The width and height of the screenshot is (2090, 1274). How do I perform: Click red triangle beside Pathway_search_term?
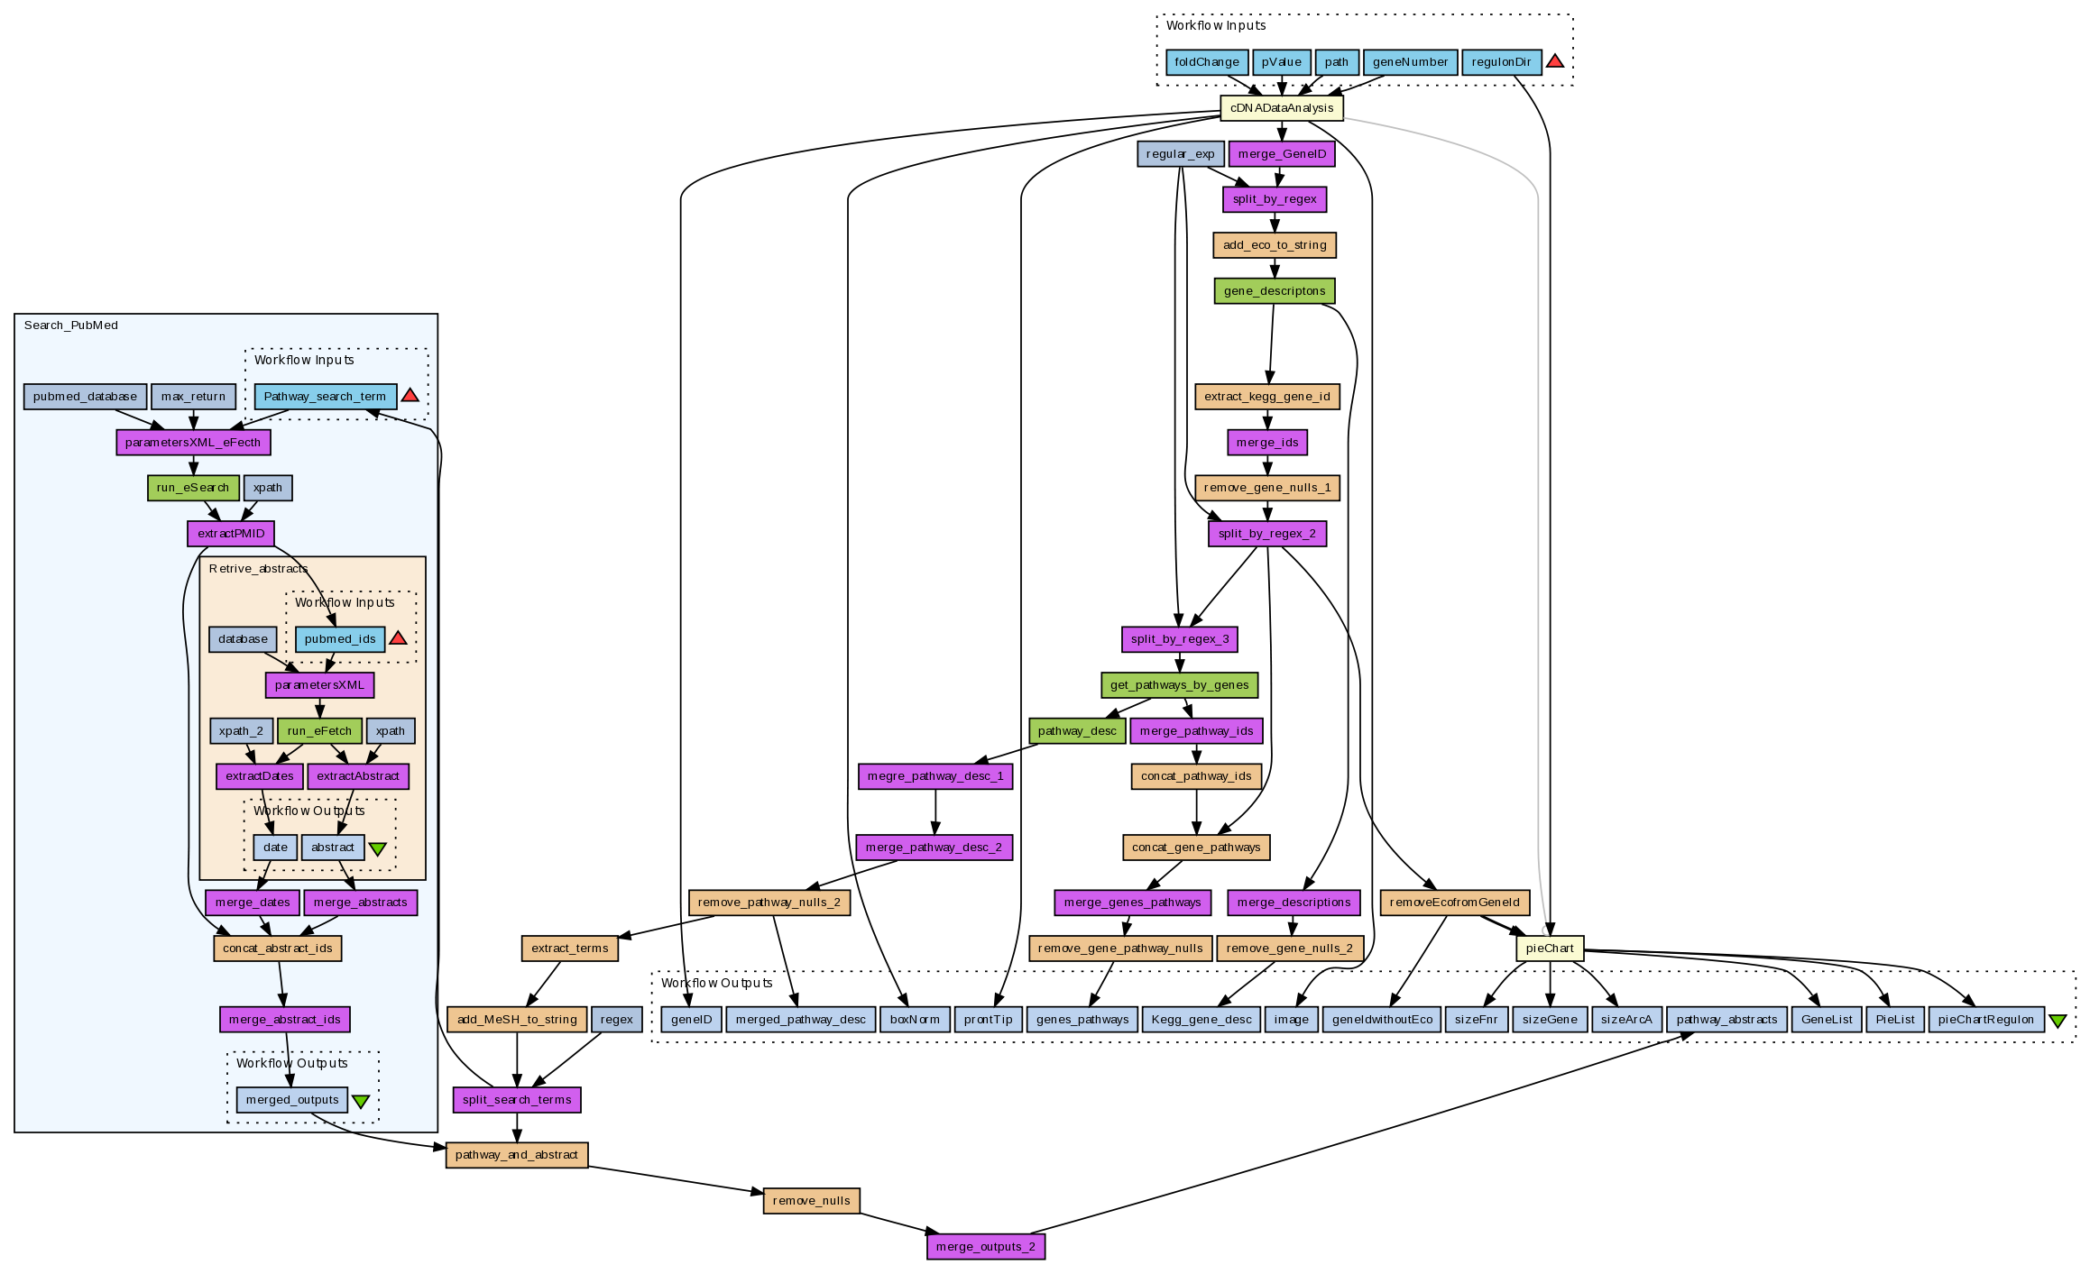click(410, 395)
